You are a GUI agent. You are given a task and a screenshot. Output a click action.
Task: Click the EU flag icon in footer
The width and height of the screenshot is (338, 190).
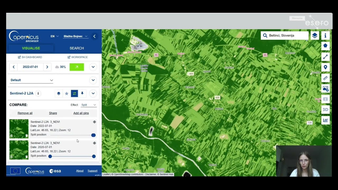pos(15,171)
